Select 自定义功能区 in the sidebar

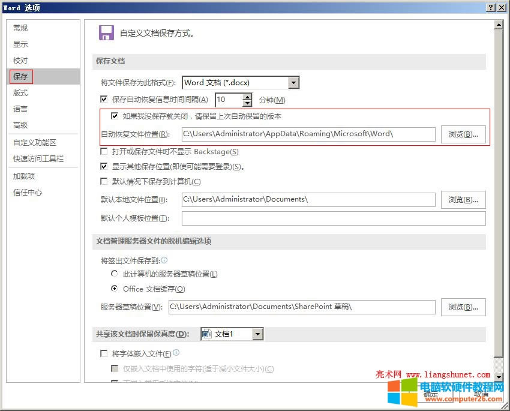point(35,142)
